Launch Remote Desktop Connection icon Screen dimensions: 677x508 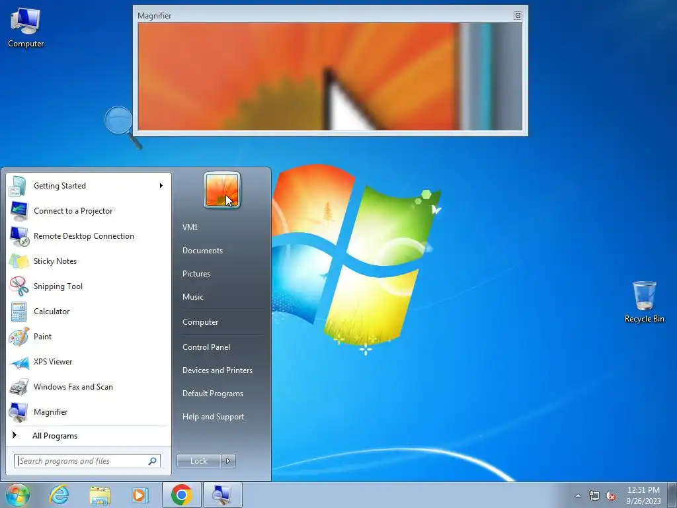click(19, 236)
